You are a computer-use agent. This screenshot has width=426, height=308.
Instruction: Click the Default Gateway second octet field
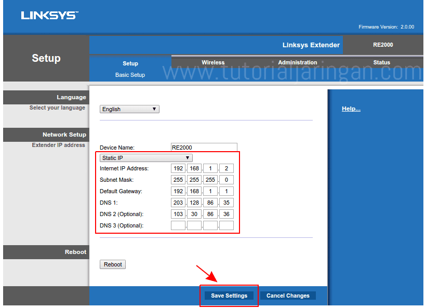tap(194, 191)
